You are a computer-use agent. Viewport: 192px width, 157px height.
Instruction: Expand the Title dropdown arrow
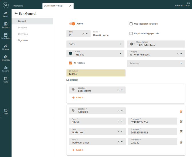coord(87,34)
